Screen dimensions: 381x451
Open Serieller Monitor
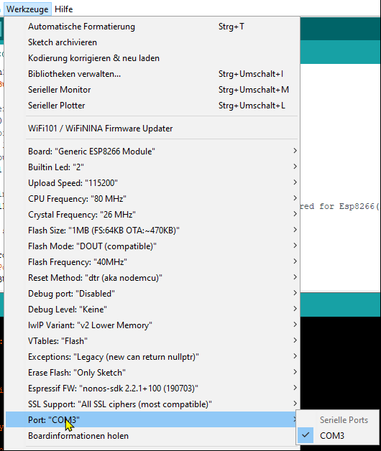152,90
